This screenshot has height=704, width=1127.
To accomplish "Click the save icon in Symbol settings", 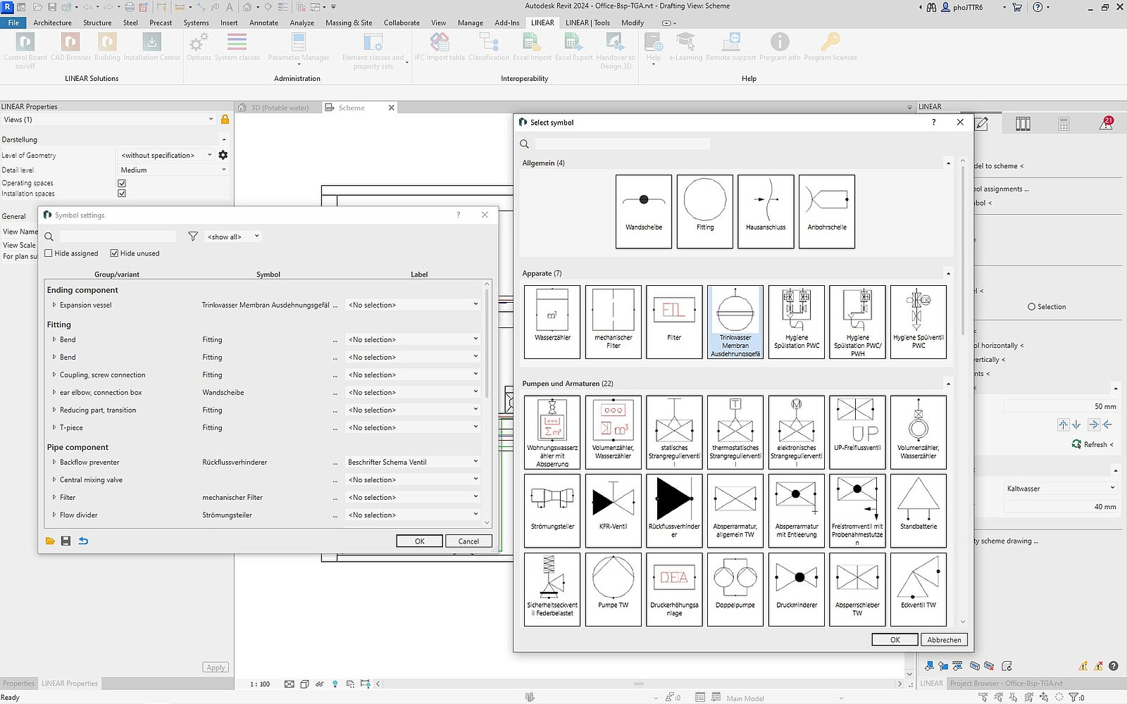I will point(66,541).
